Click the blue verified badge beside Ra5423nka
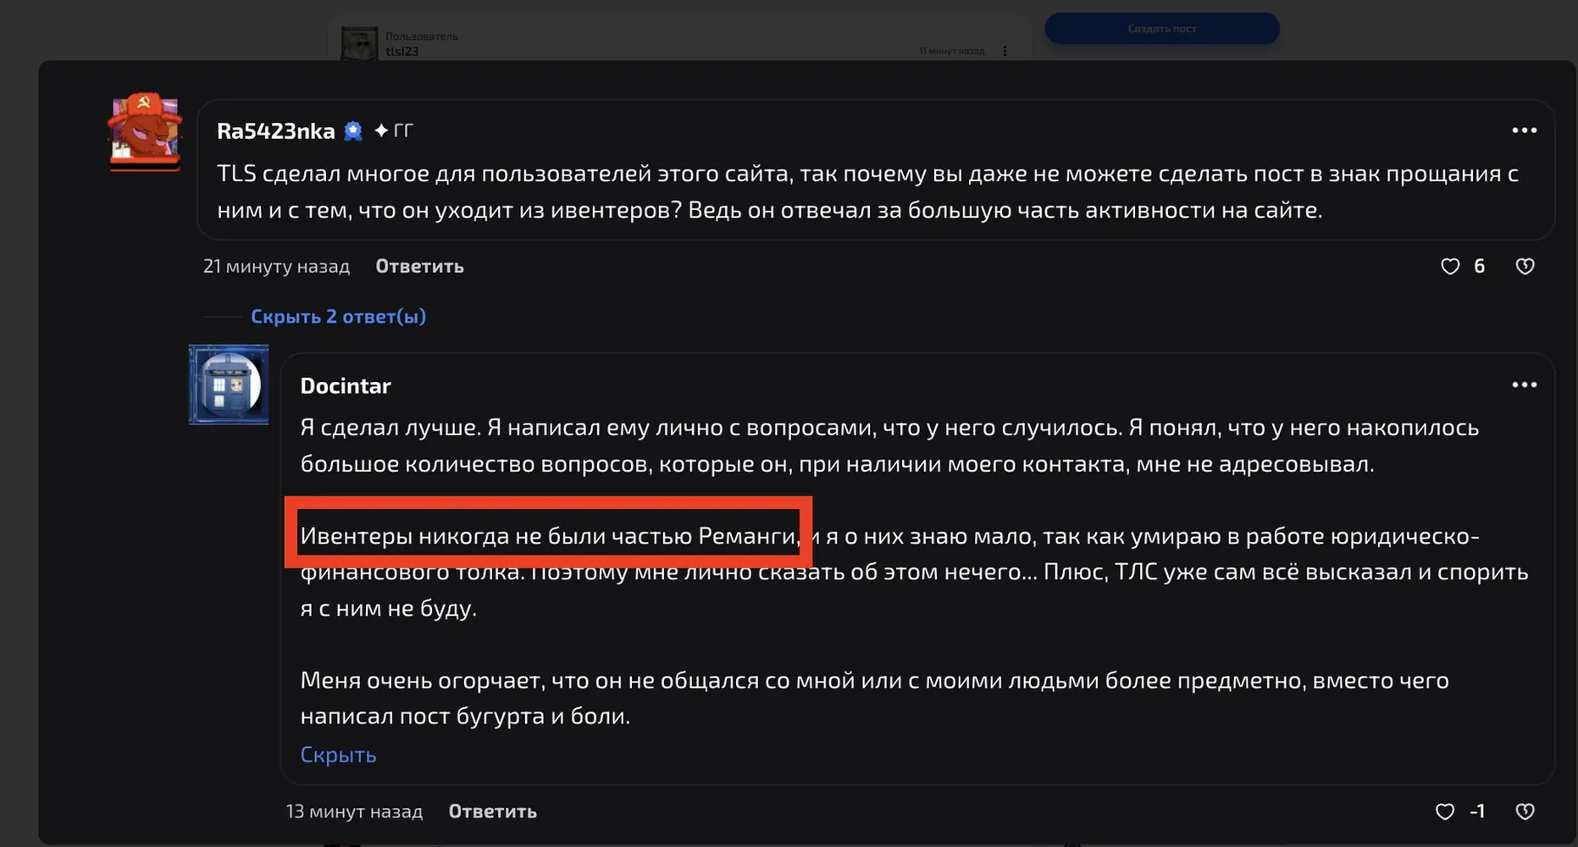1578x847 pixels. pyautogui.click(x=353, y=130)
